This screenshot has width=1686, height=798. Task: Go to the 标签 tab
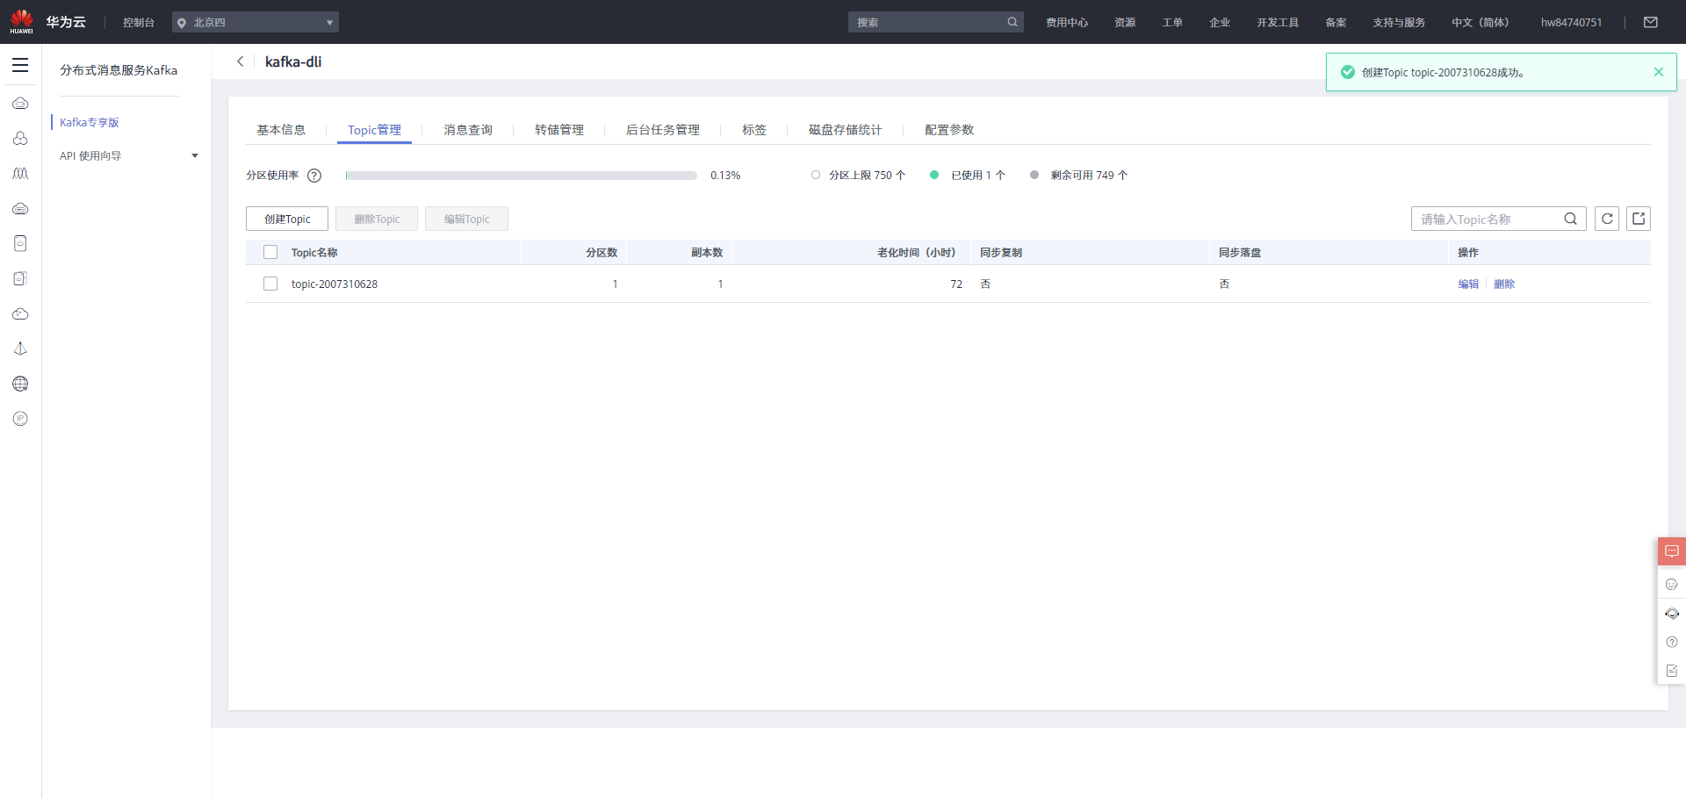tap(754, 130)
